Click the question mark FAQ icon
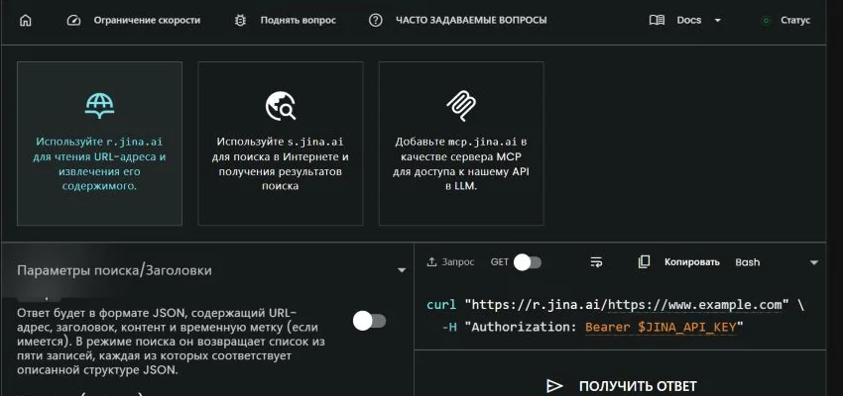 pyautogui.click(x=375, y=21)
